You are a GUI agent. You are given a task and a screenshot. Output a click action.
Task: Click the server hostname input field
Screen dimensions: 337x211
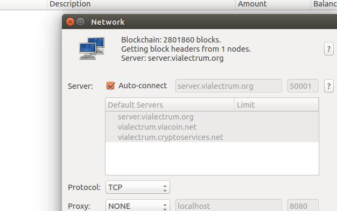[x=228, y=86]
